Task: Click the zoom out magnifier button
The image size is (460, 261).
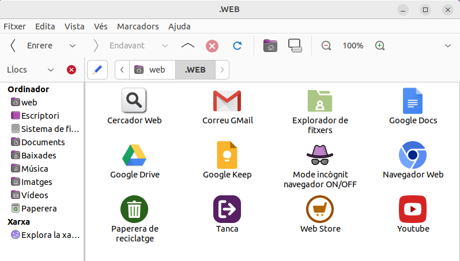Action: [x=326, y=46]
